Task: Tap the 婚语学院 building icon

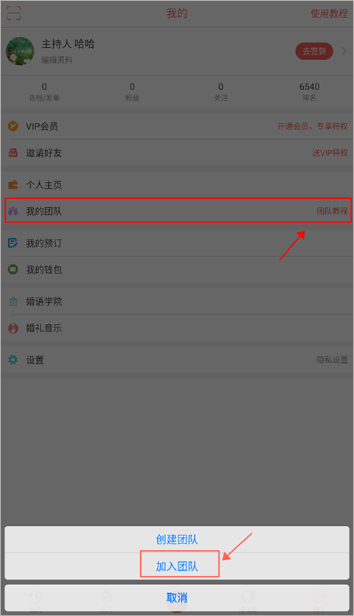Action: coord(13,302)
